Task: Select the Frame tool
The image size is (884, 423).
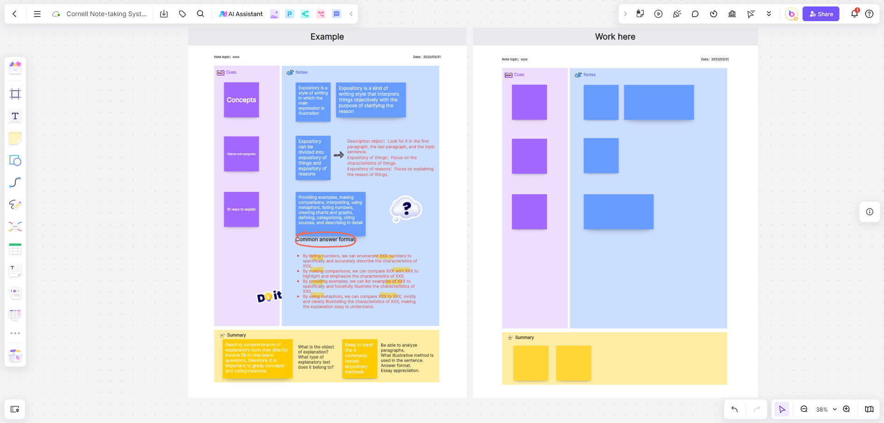Action: point(15,94)
